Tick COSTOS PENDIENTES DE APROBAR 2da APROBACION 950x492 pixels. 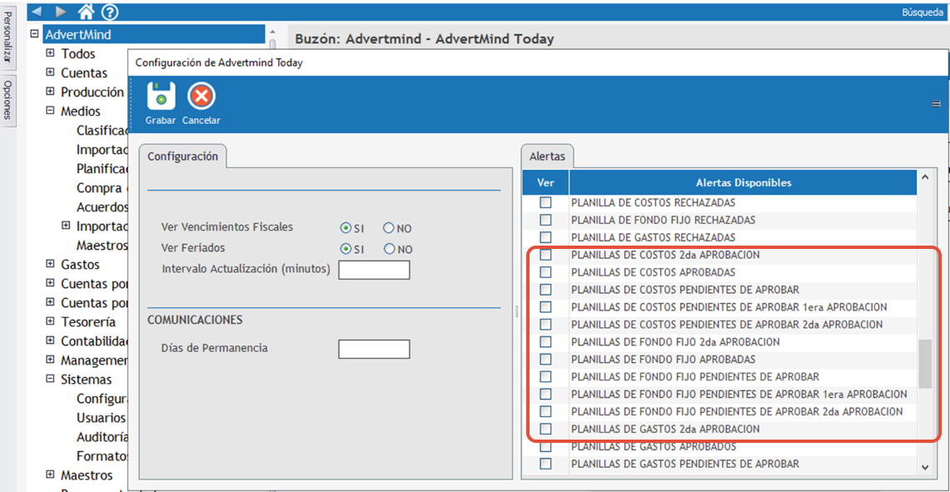(x=545, y=324)
